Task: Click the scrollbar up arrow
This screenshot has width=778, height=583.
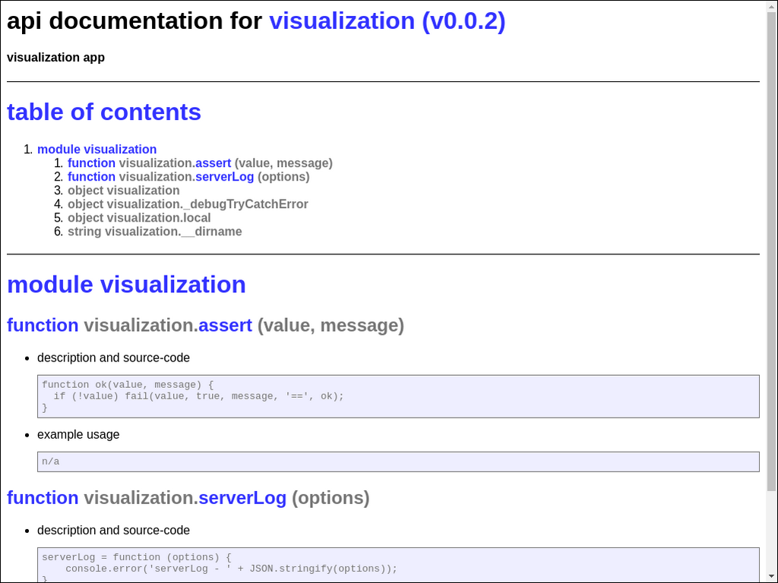Action: tap(772, 5)
